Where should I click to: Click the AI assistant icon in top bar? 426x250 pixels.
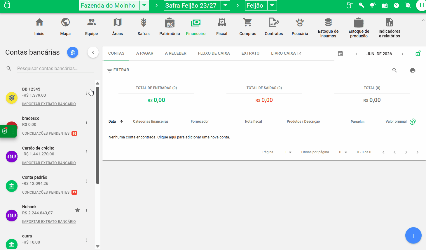tap(350, 5)
